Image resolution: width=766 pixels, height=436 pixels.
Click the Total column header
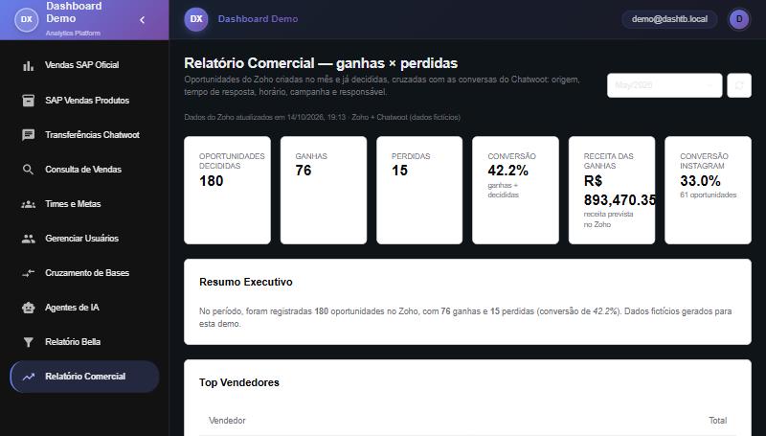pos(717,421)
